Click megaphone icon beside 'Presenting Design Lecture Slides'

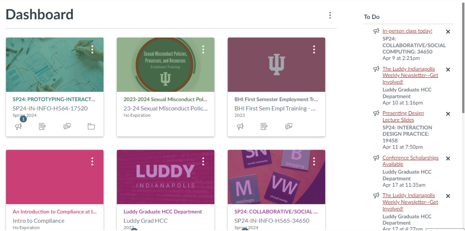pos(376,113)
